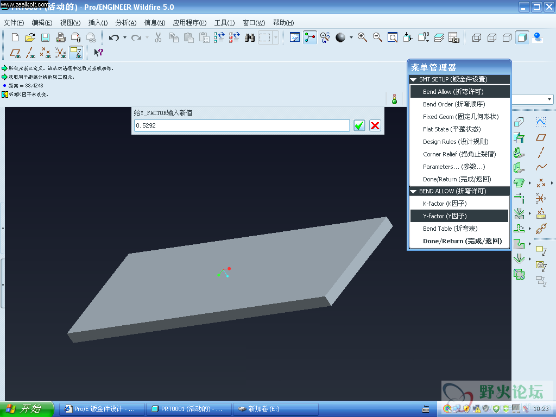Switch to no hidden display style
Viewport: 556px width, 417px height.
507,37
